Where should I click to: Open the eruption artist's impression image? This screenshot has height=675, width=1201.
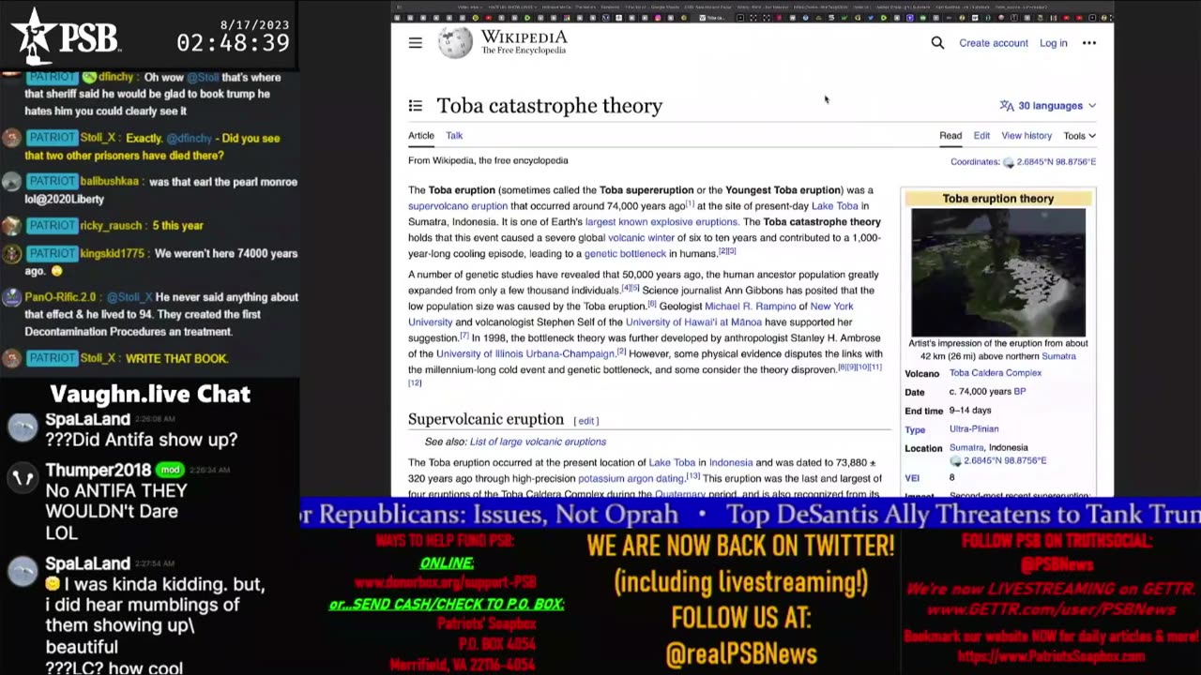[x=998, y=273]
